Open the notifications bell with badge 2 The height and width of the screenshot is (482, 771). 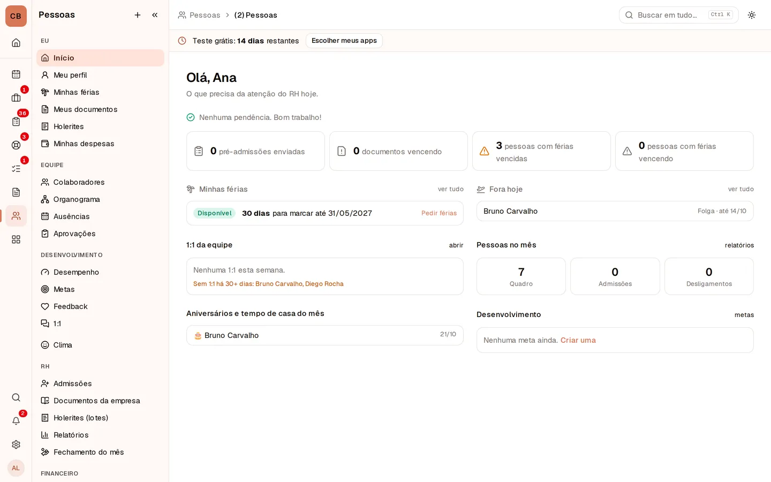[x=16, y=421]
